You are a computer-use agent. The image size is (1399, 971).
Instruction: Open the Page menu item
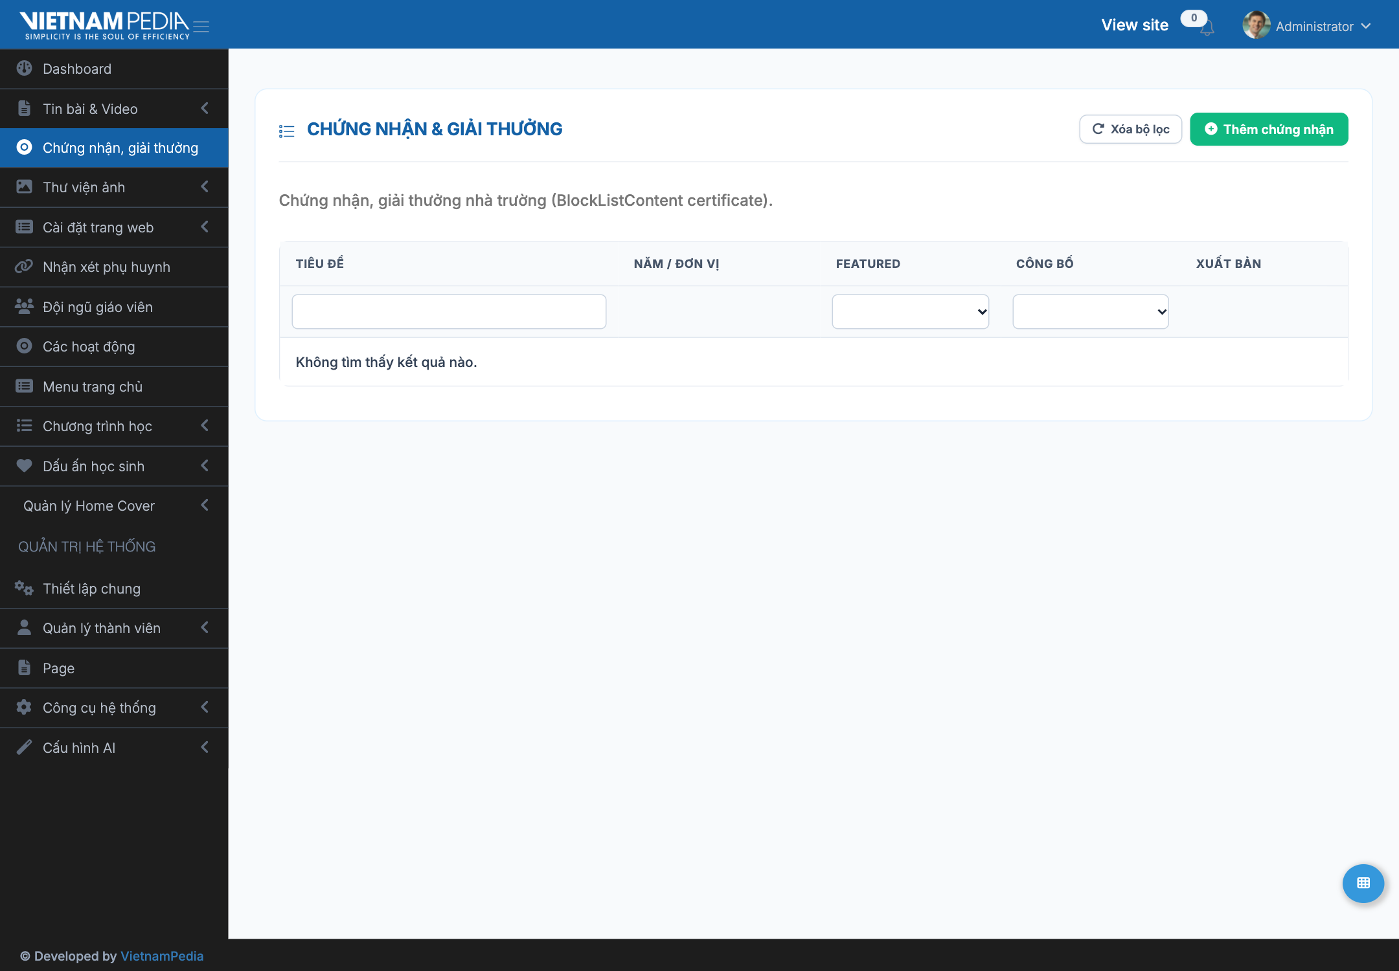click(x=114, y=668)
